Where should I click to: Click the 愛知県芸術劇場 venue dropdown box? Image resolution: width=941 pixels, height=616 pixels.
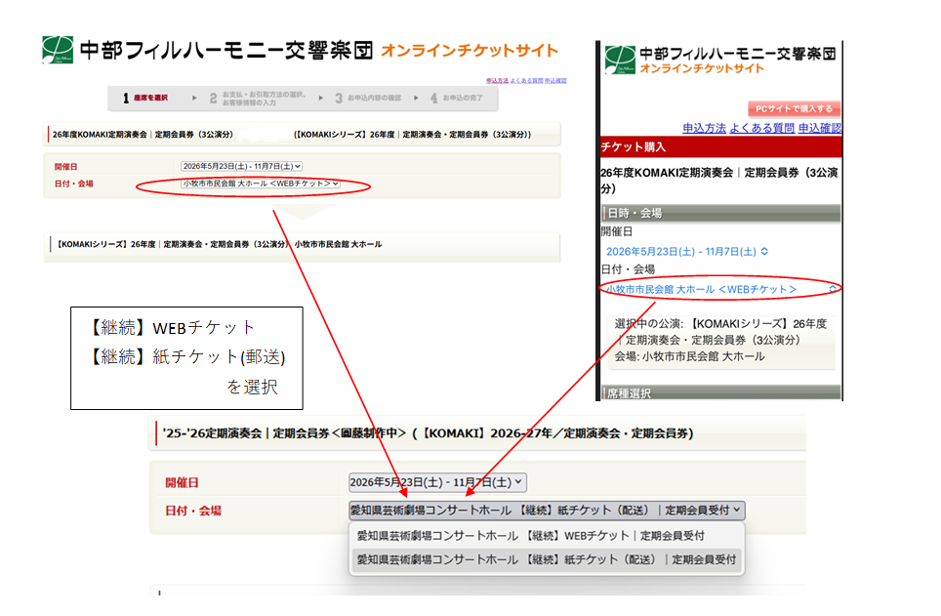click(547, 510)
